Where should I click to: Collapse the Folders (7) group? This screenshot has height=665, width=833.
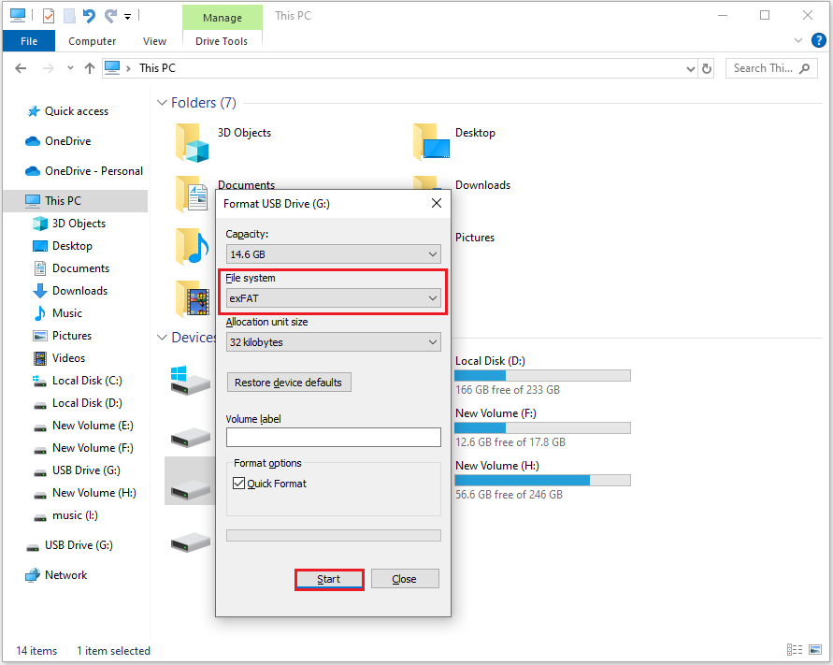coord(162,103)
